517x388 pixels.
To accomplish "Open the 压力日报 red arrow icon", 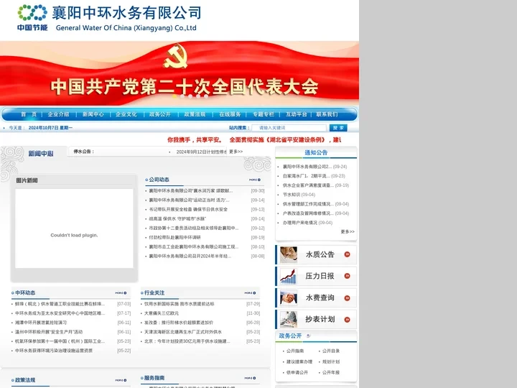I will click(347, 276).
